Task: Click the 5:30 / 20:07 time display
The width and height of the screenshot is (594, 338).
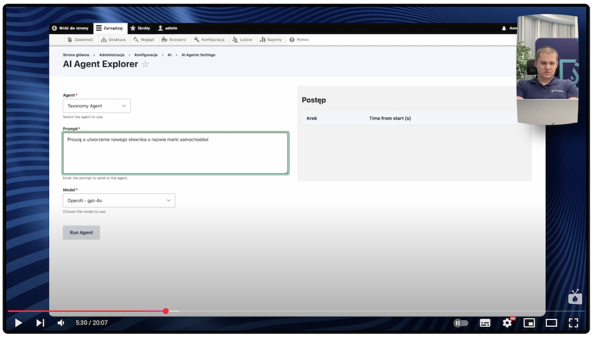Action: pyautogui.click(x=92, y=323)
